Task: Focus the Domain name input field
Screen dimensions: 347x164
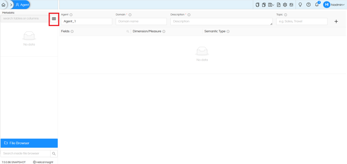Action: 141,21
